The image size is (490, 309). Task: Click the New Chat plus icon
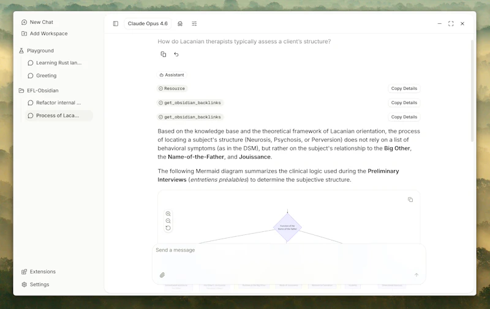pos(24,22)
